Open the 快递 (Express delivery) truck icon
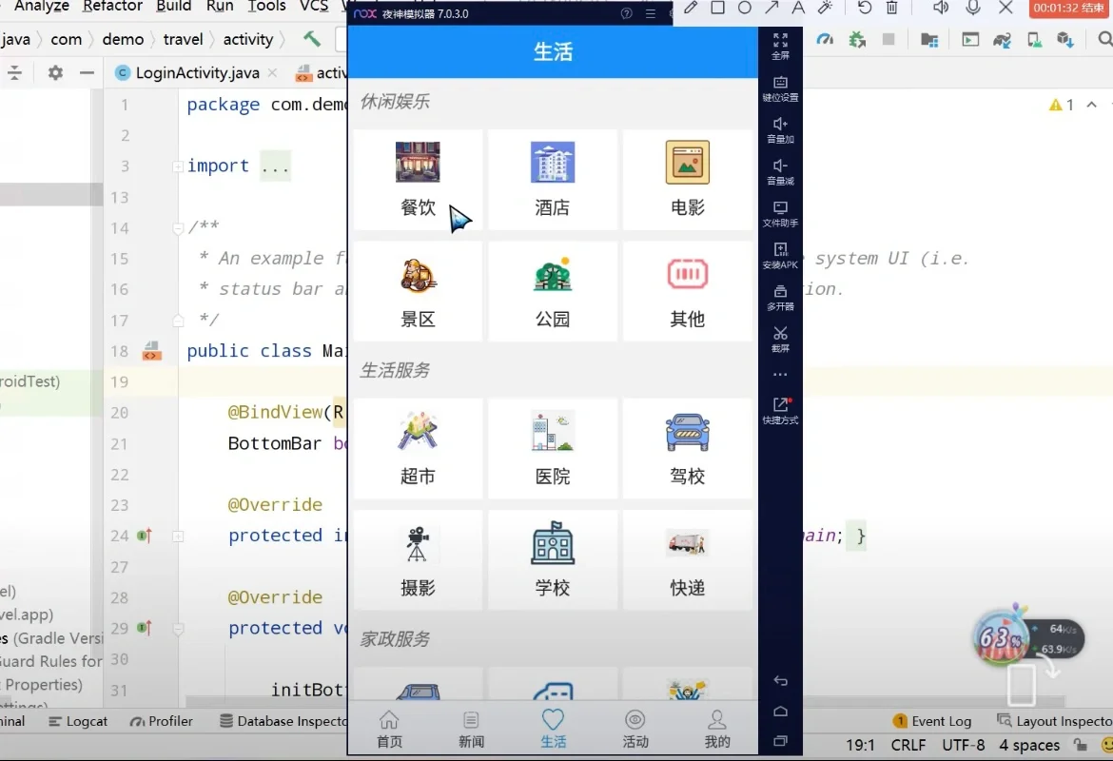 [687, 542]
